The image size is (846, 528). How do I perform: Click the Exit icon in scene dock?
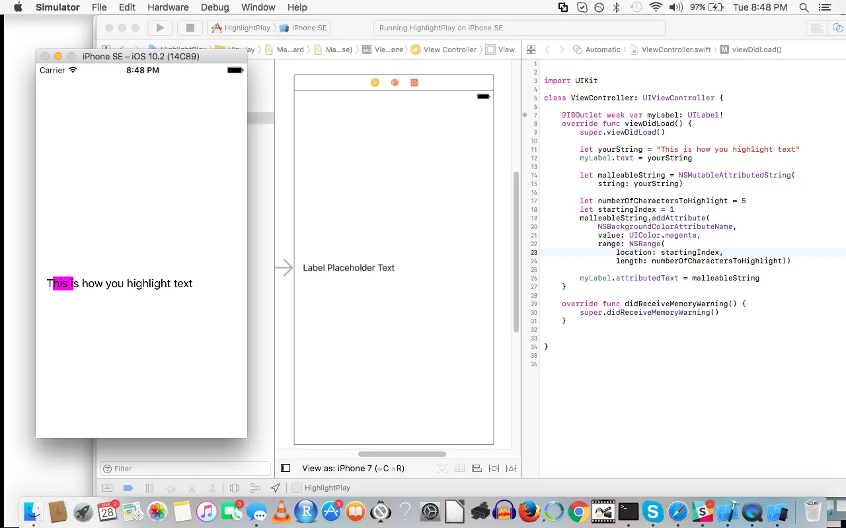[414, 82]
